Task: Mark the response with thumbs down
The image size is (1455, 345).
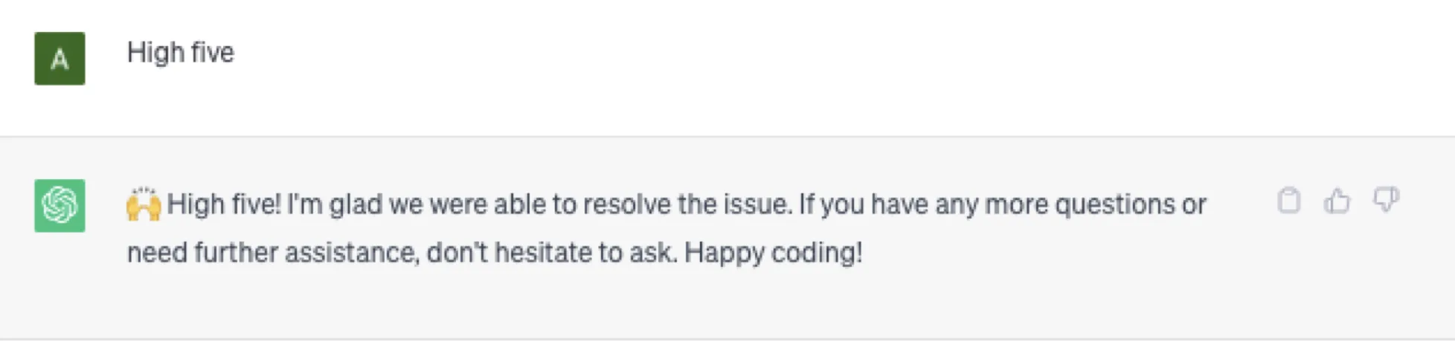Action: click(1385, 199)
